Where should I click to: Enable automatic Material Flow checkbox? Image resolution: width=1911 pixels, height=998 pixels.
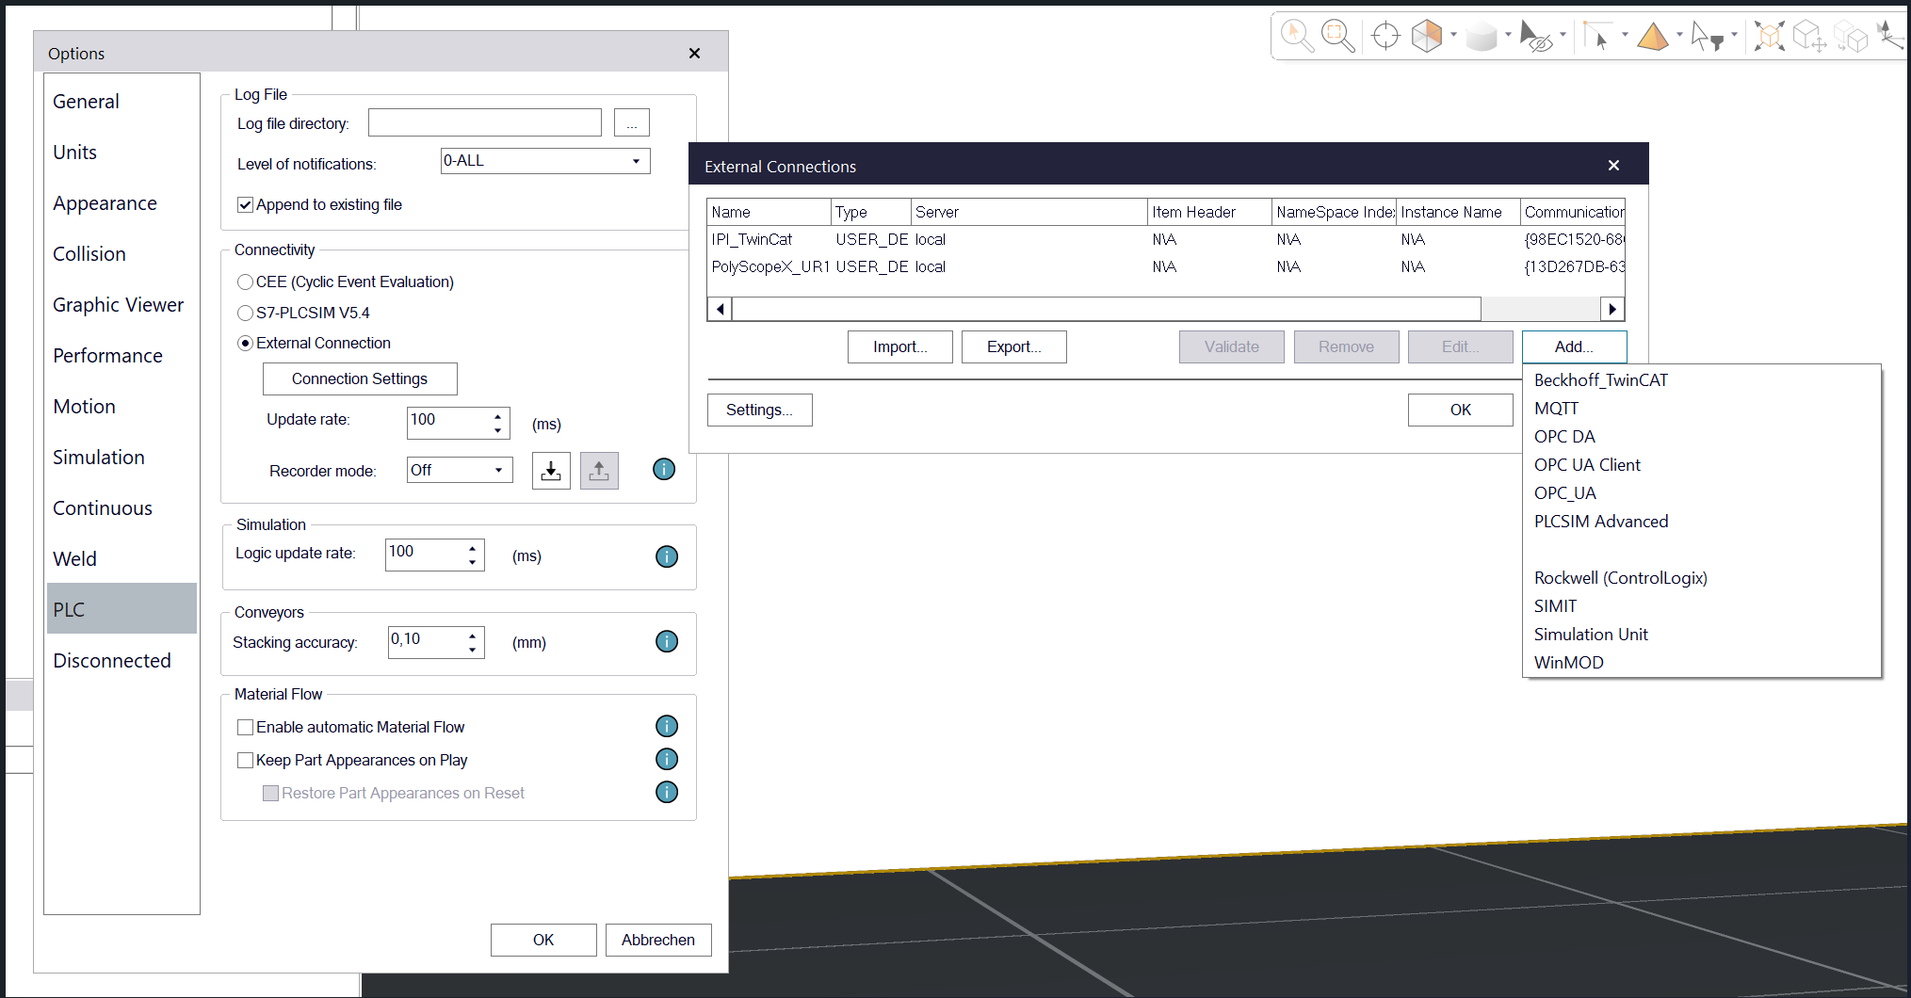[x=245, y=727]
